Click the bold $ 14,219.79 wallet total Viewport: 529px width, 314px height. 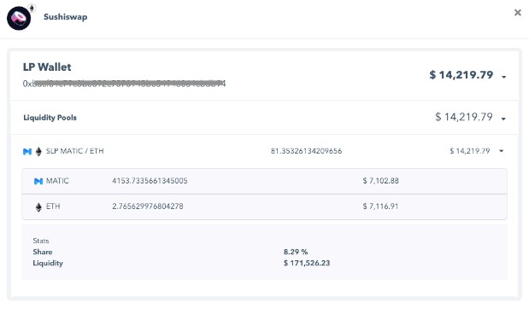tap(461, 75)
